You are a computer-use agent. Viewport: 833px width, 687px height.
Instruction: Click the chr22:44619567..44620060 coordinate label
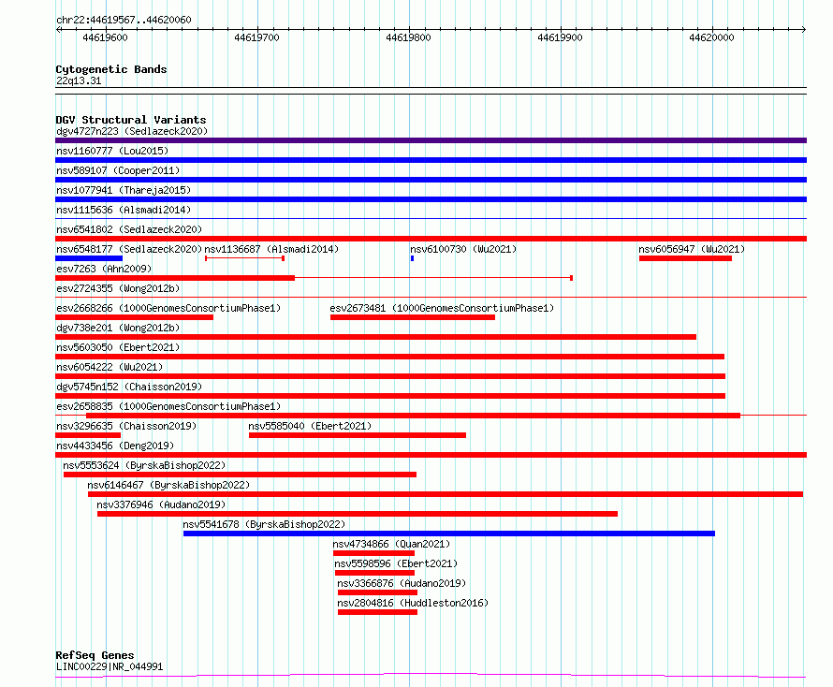point(124,20)
